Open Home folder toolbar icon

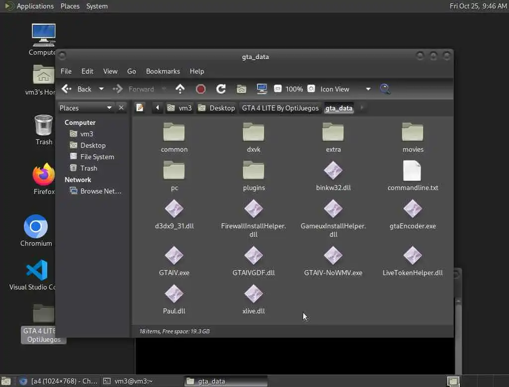coord(241,89)
